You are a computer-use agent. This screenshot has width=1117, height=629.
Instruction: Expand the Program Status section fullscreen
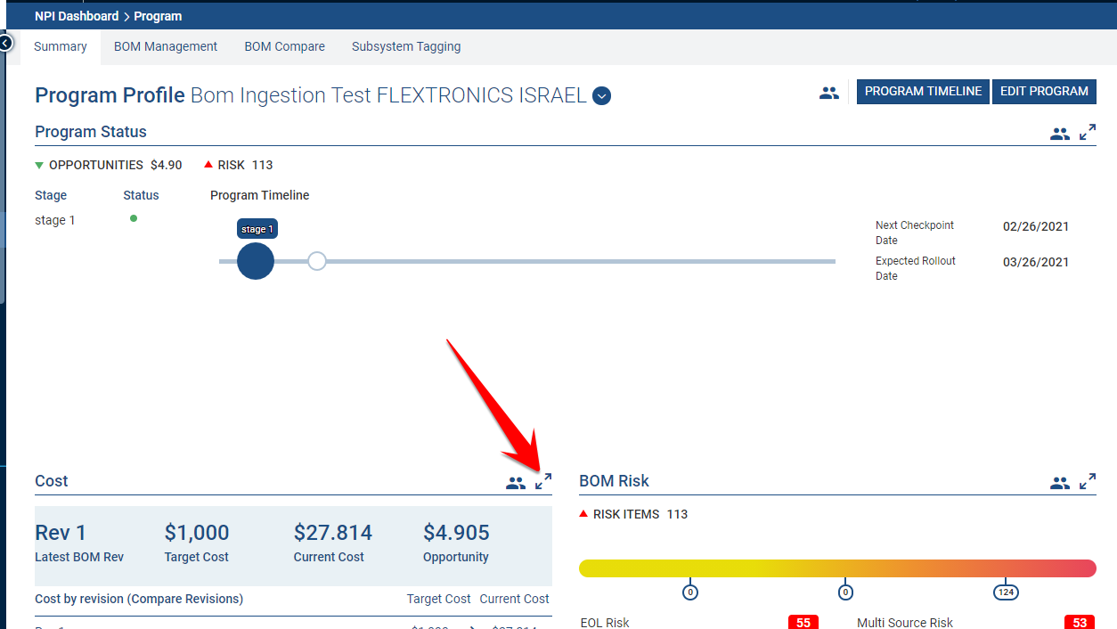tap(1088, 133)
